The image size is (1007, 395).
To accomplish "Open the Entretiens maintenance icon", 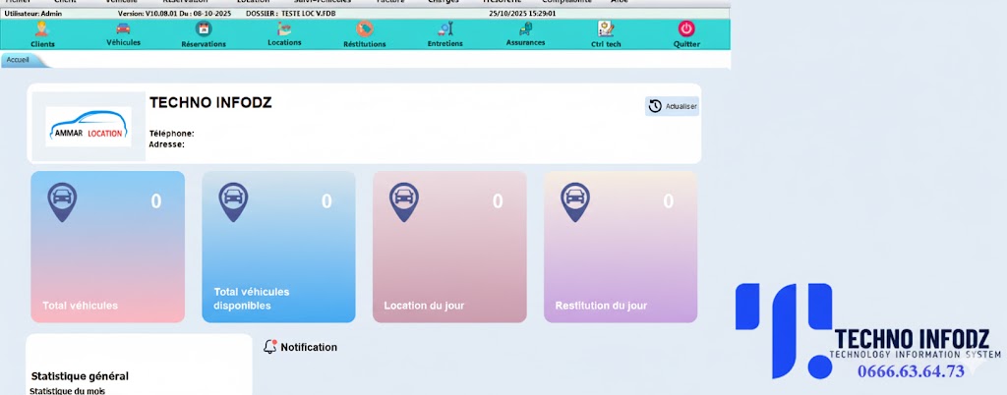I will 445,32.
